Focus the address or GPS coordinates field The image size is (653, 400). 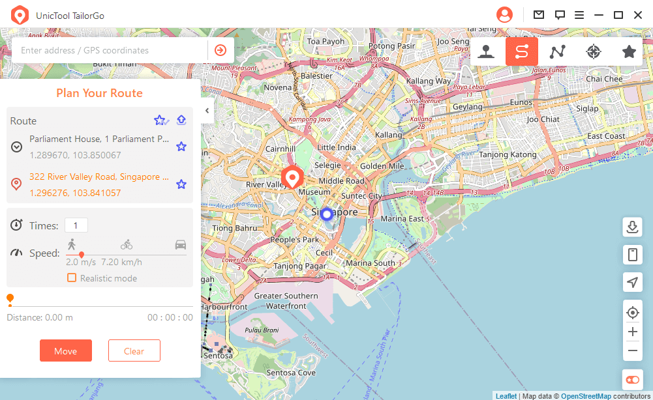pyautogui.click(x=110, y=50)
